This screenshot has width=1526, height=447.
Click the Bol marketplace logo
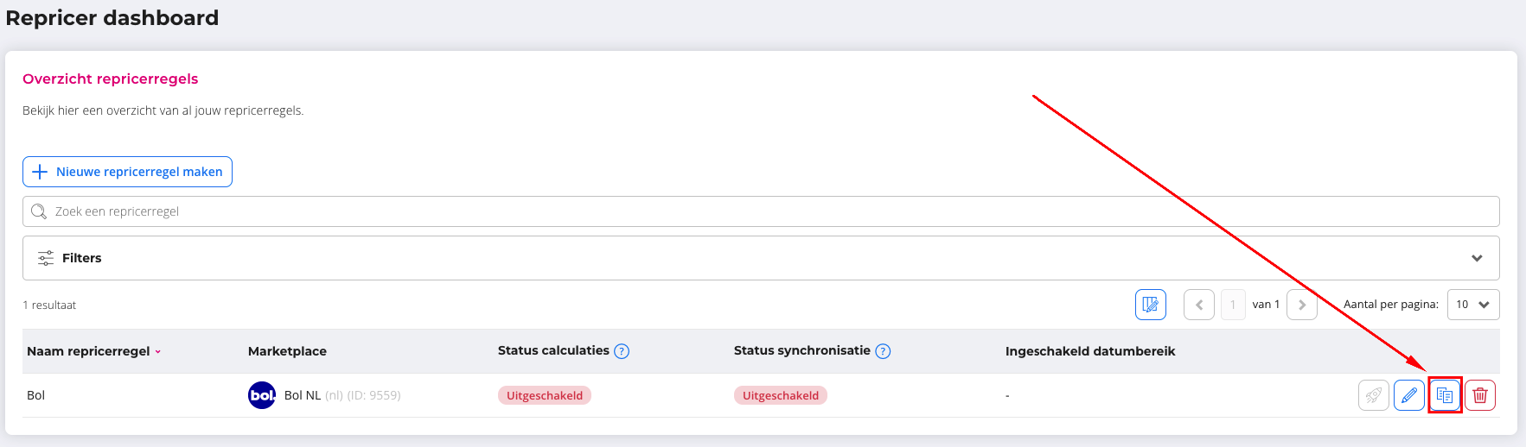[261, 395]
